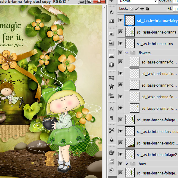178x178 pixels.
Task: Expand the bow group triangle
Action: point(127,163)
